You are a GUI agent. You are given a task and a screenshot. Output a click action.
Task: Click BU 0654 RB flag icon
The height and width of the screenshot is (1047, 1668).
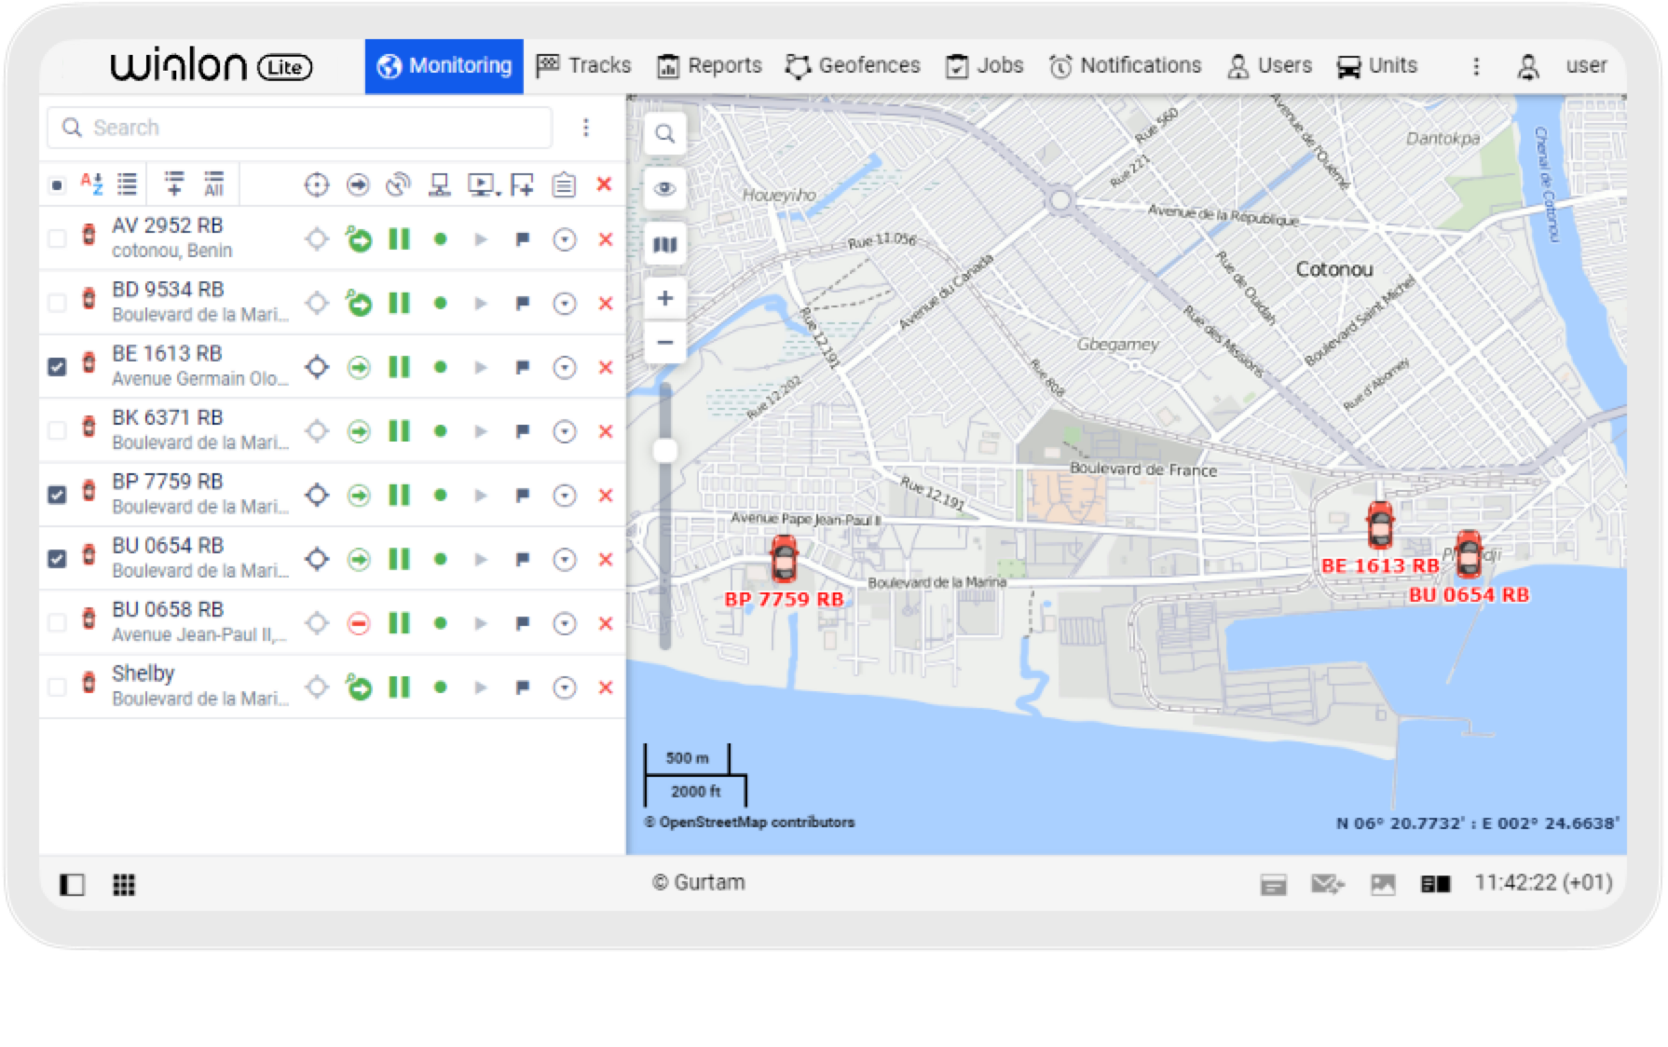pyautogui.click(x=523, y=559)
